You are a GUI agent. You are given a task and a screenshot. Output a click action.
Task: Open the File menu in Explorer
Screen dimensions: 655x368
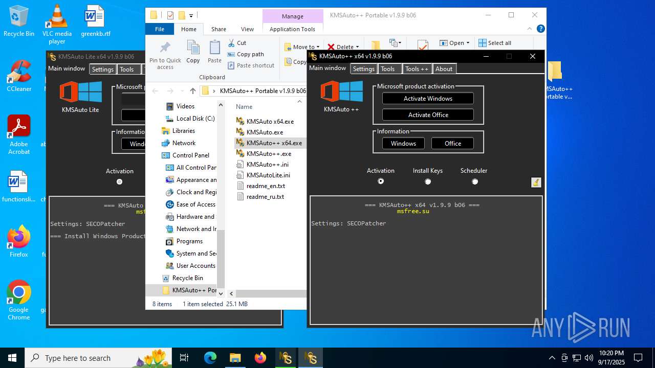point(160,29)
